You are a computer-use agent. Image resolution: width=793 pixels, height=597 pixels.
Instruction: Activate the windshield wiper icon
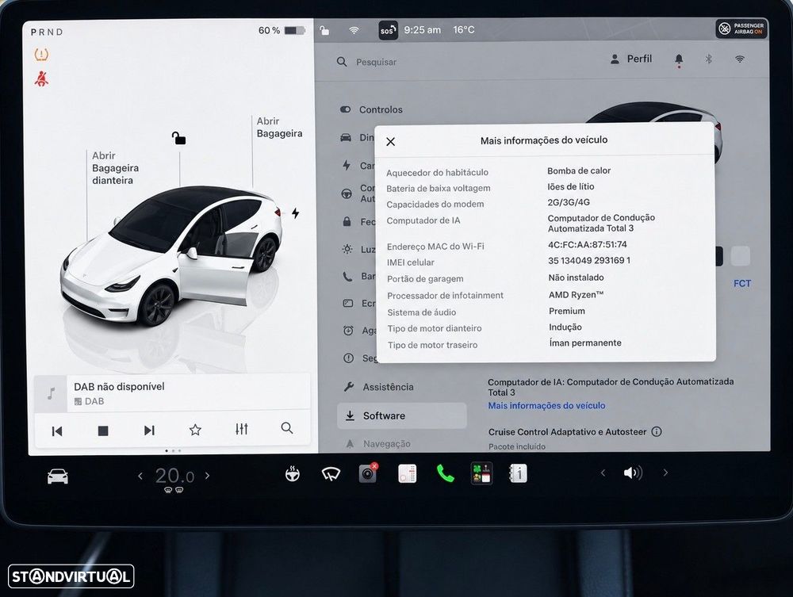[x=331, y=474]
